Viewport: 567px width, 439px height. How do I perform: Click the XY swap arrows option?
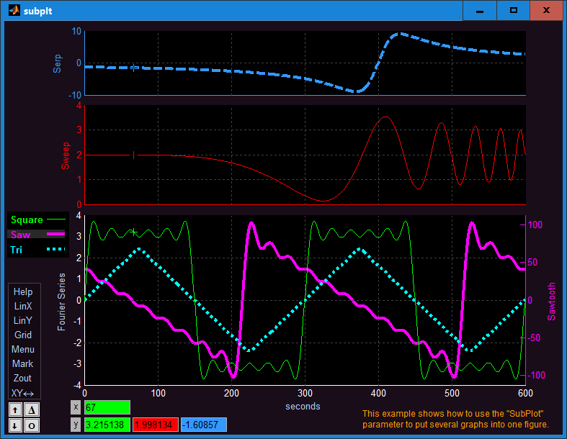(x=23, y=393)
